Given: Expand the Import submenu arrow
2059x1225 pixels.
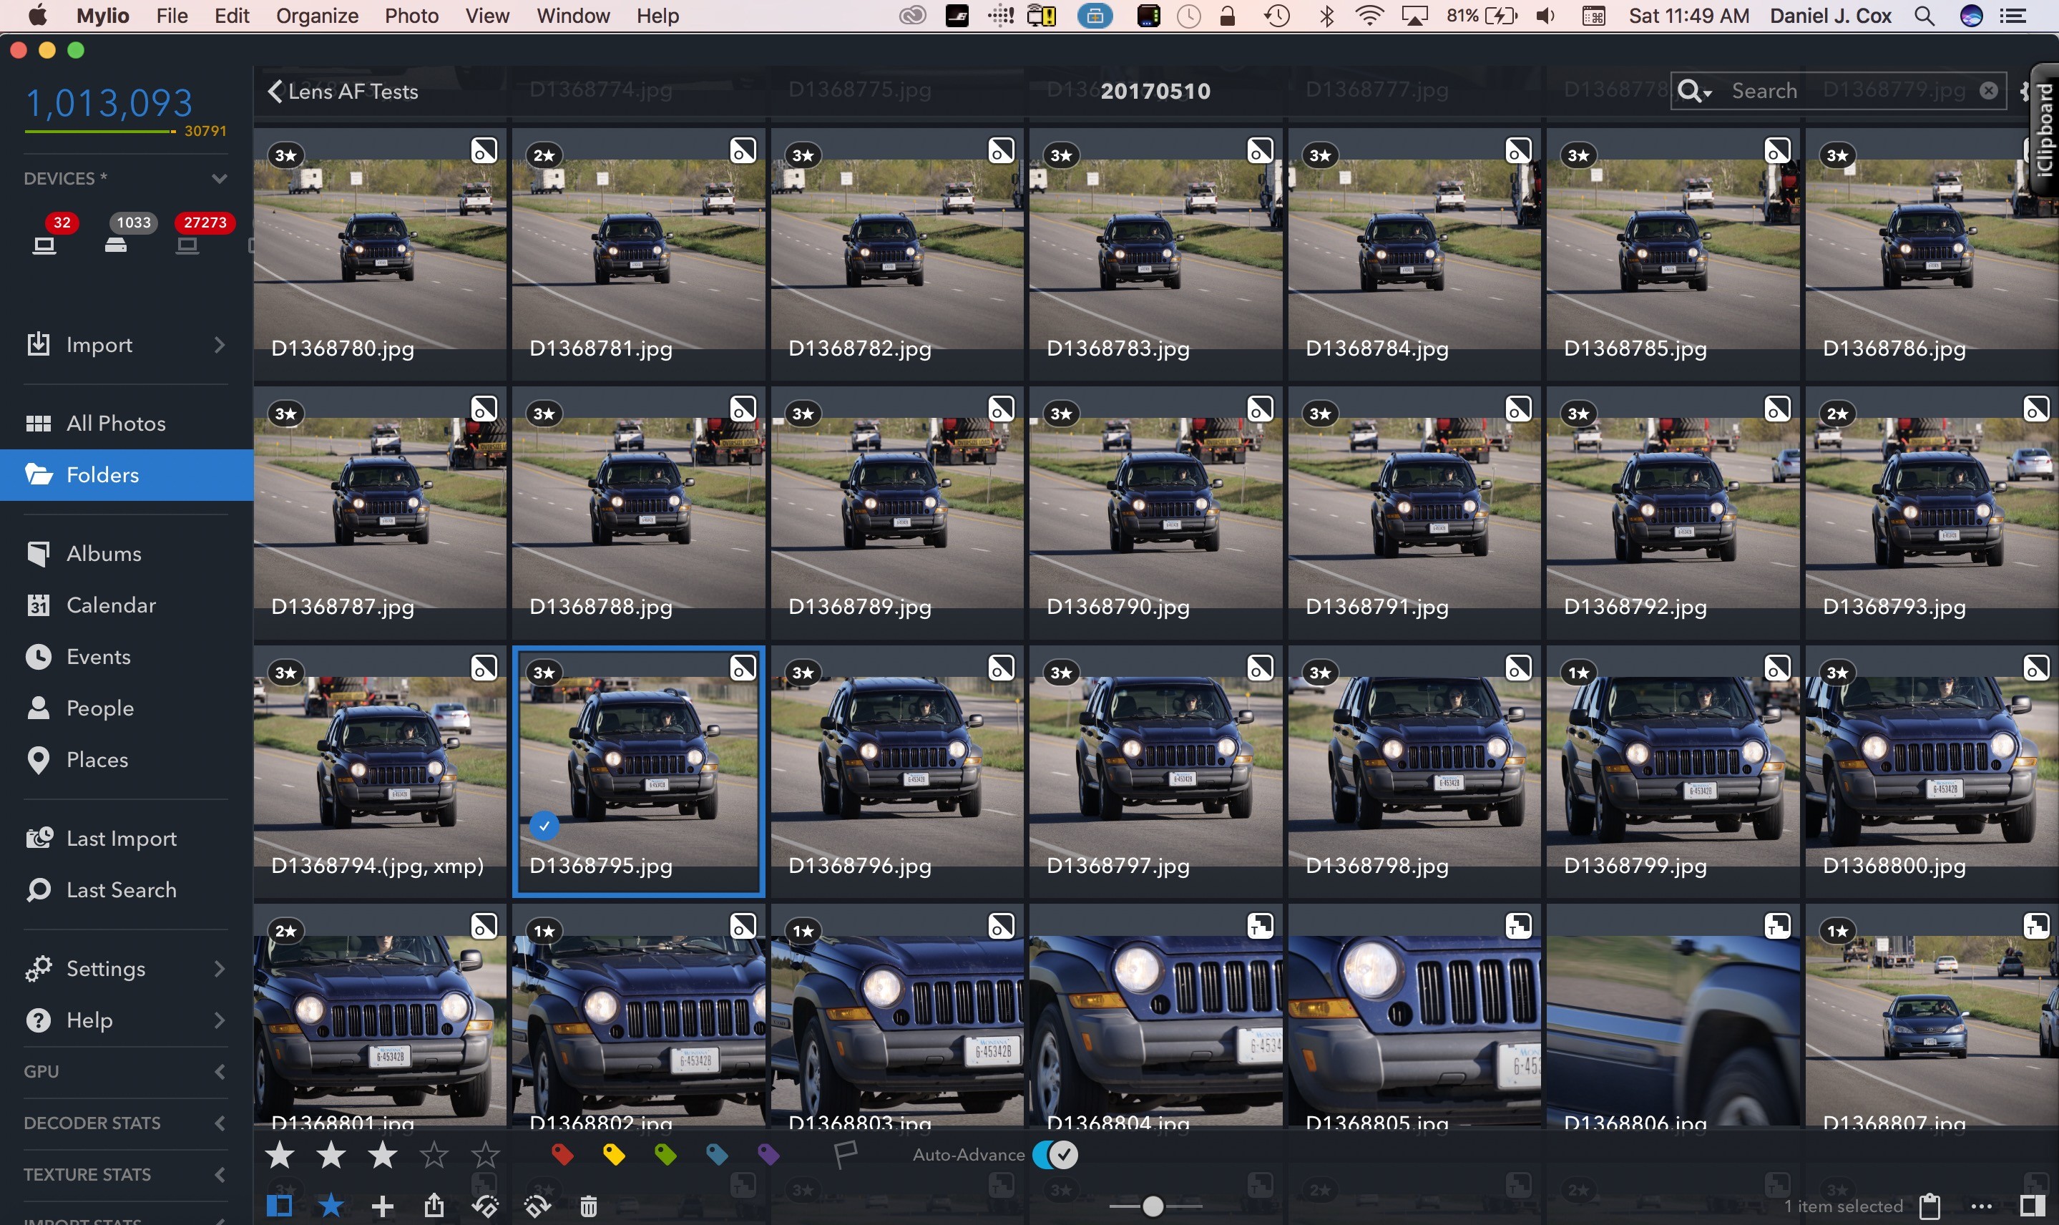Looking at the screenshot, I should tap(219, 345).
